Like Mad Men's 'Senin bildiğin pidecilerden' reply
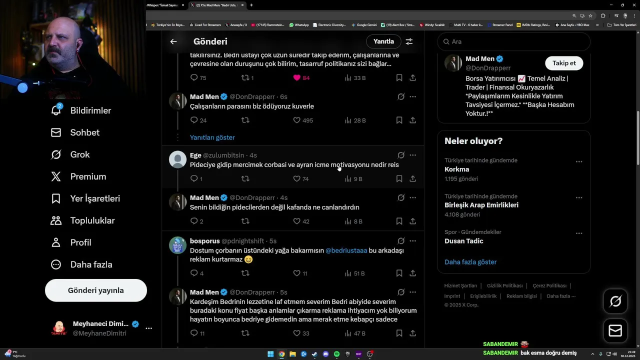 301,221
